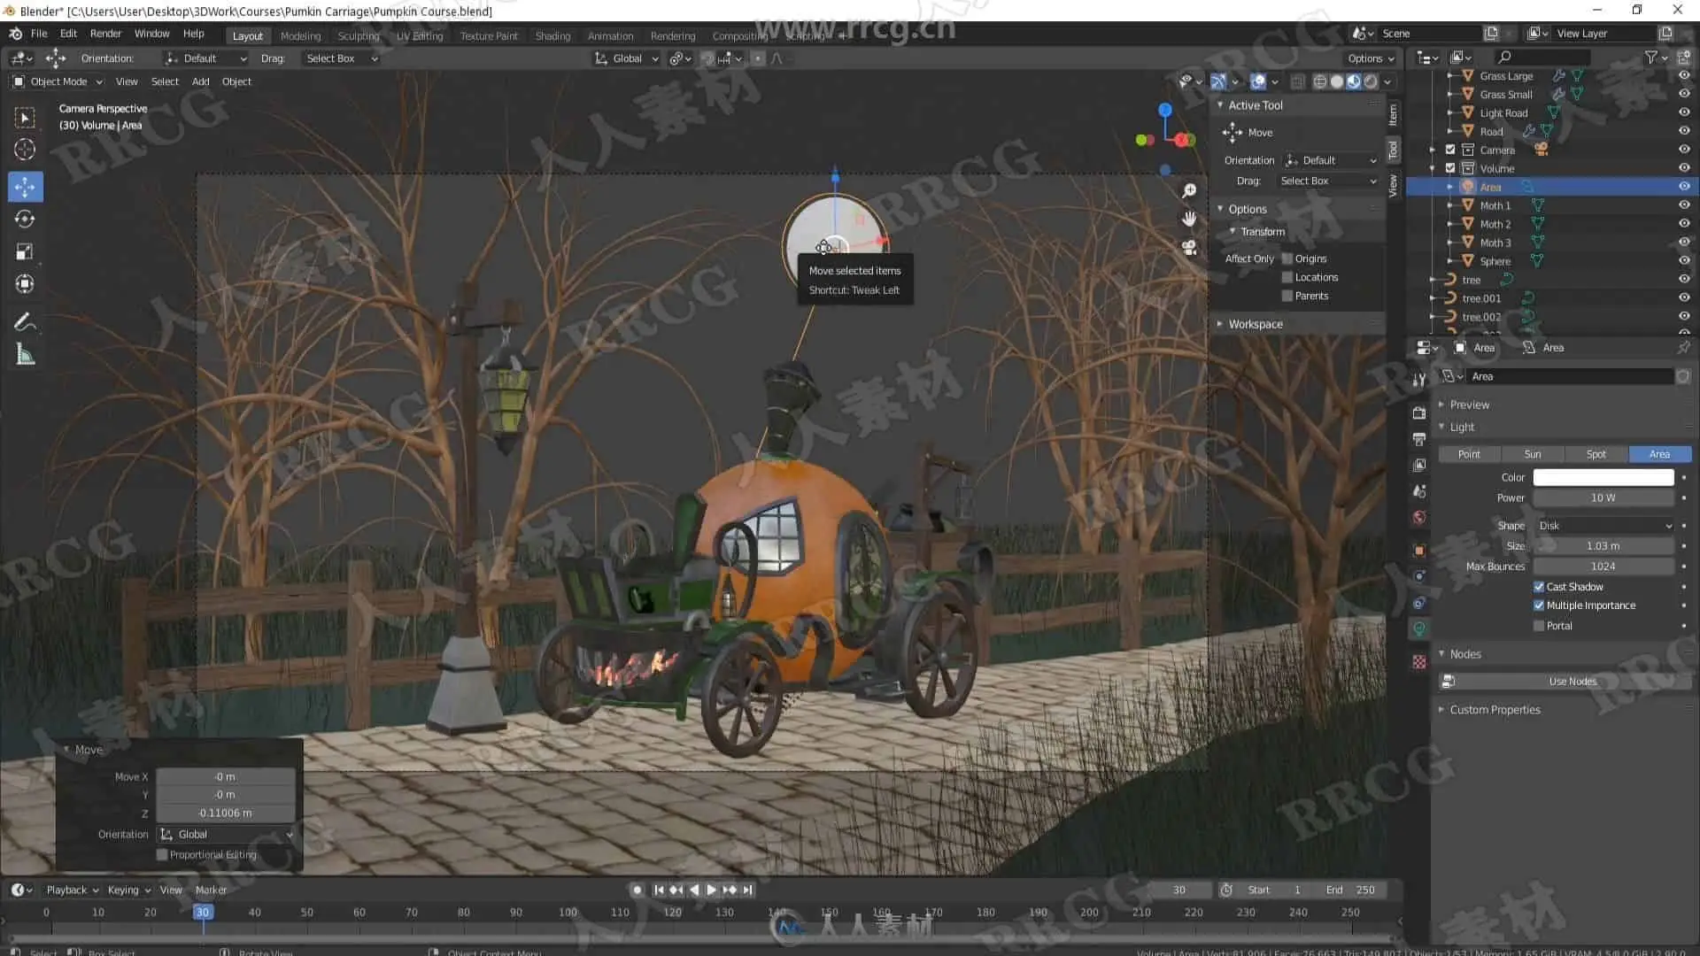
Task: Select the Scale tool in left toolbar
Action: coord(25,251)
